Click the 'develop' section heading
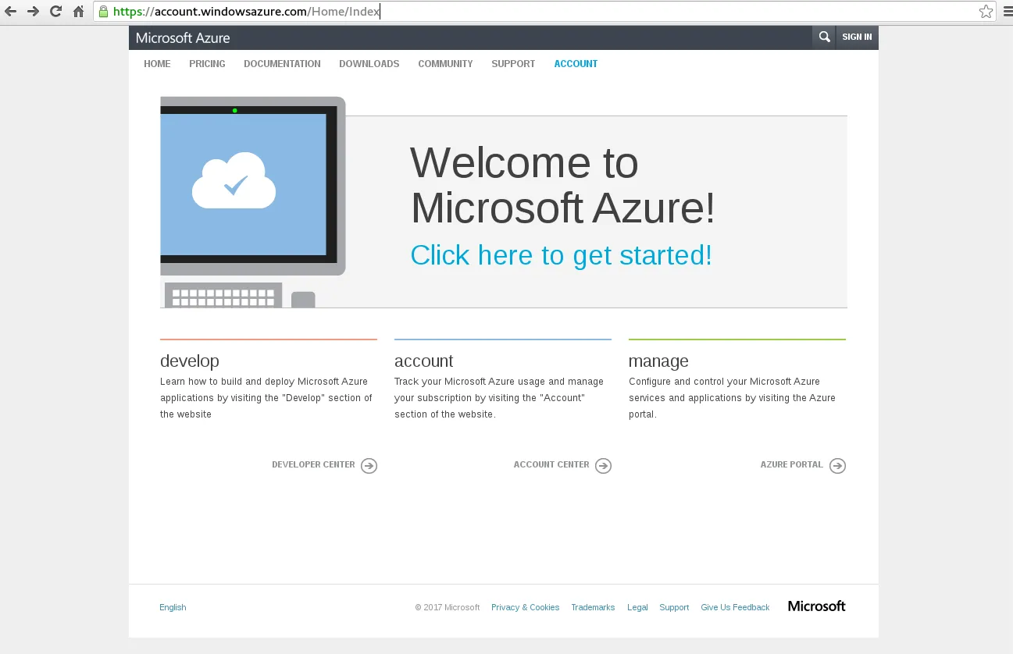The width and height of the screenshot is (1013, 654). 190,361
